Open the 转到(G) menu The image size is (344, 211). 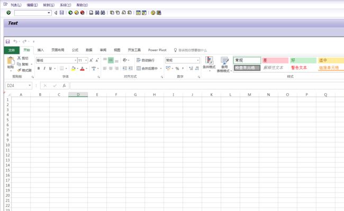tap(49, 5)
